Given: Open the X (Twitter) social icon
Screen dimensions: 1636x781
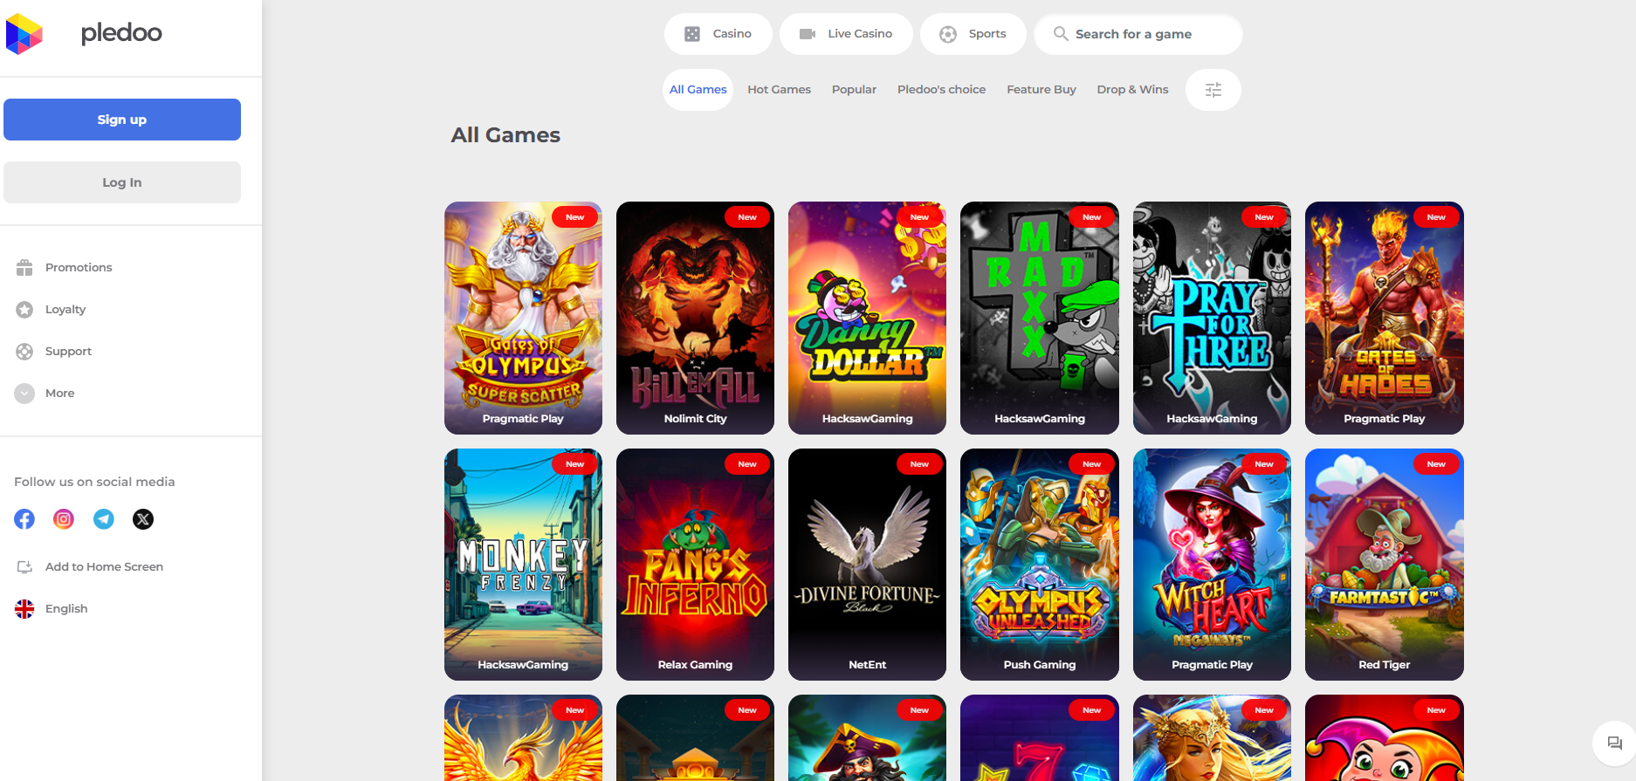Looking at the screenshot, I should [x=143, y=519].
